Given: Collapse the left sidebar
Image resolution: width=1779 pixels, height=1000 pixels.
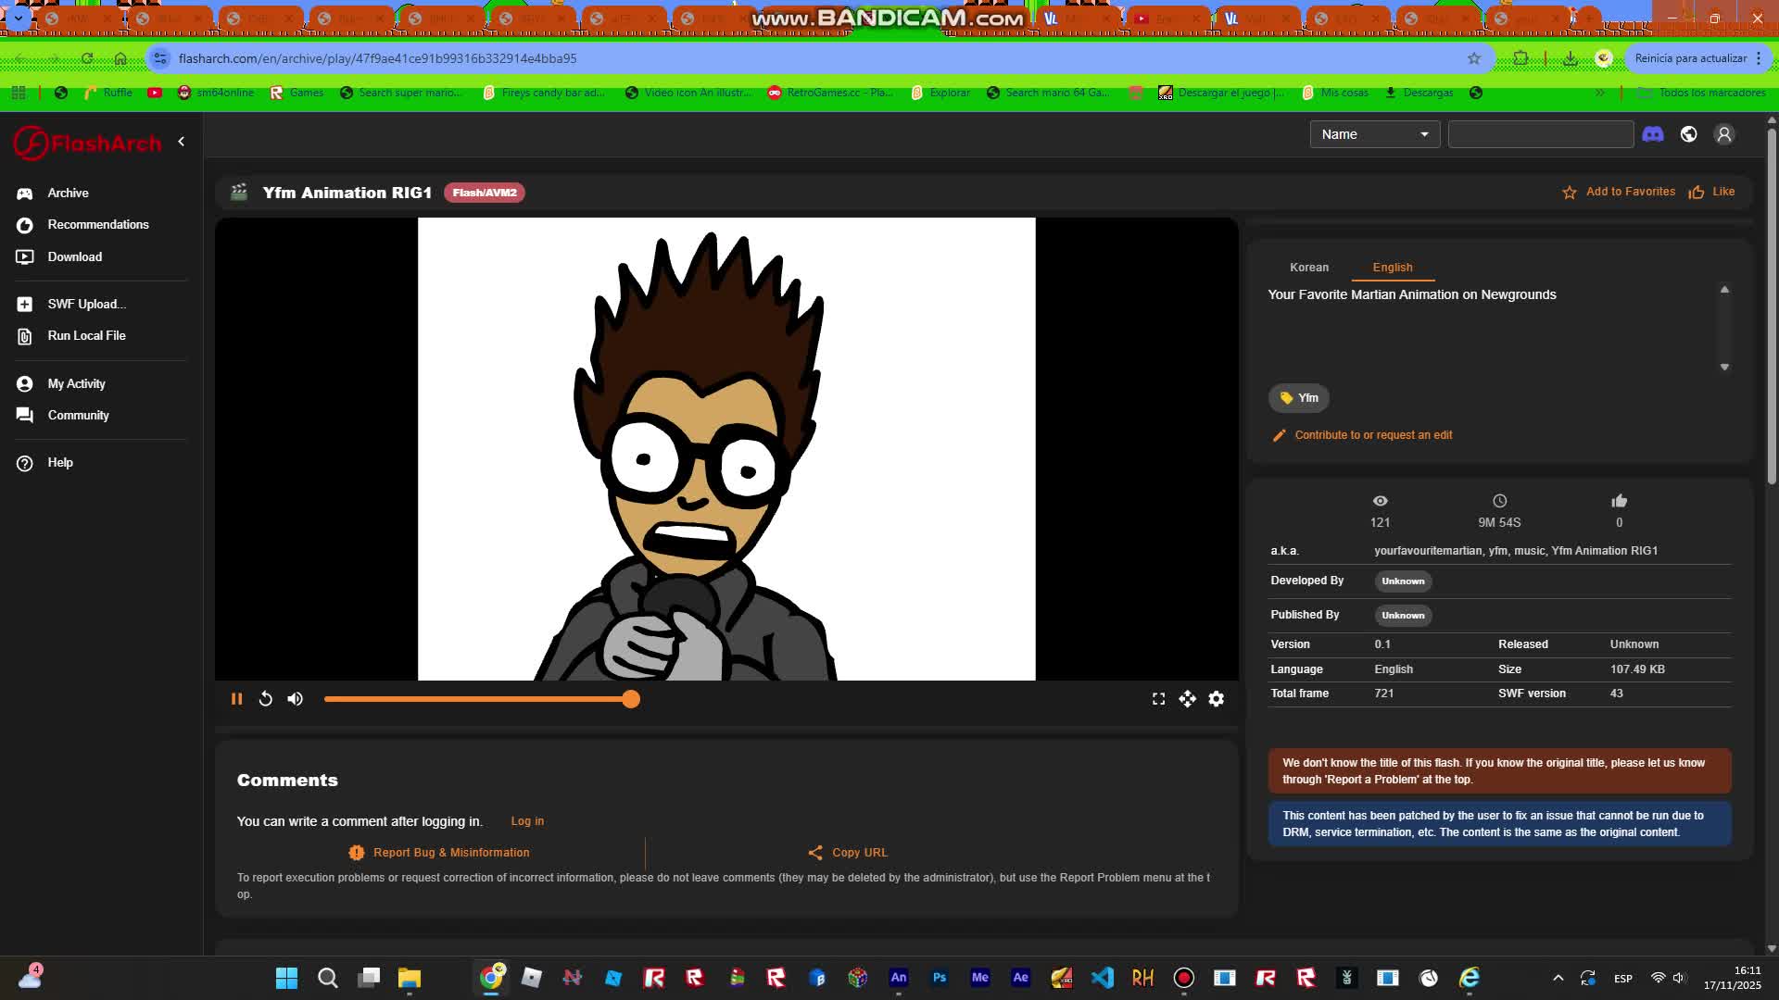Looking at the screenshot, I should (x=182, y=141).
